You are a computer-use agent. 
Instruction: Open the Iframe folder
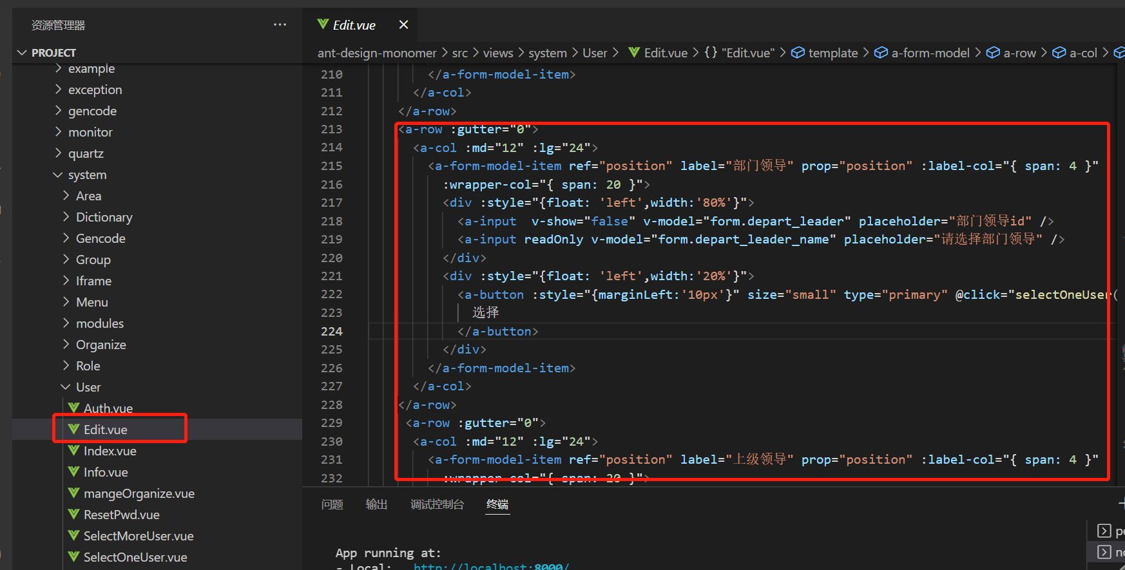pos(93,281)
